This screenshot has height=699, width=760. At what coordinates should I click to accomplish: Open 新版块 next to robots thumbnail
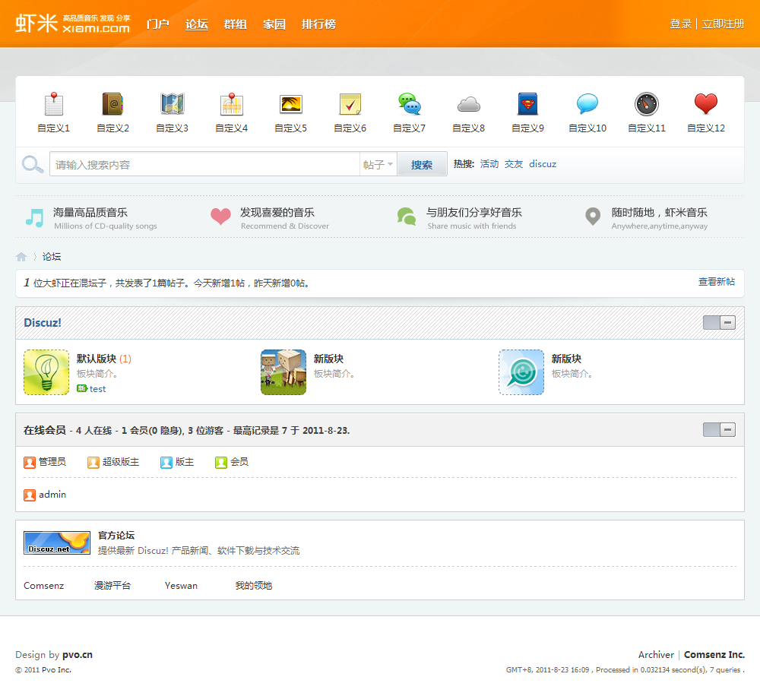coord(328,359)
